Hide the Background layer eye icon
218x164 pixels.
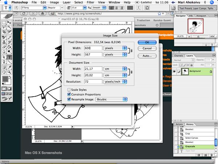coord(174,71)
